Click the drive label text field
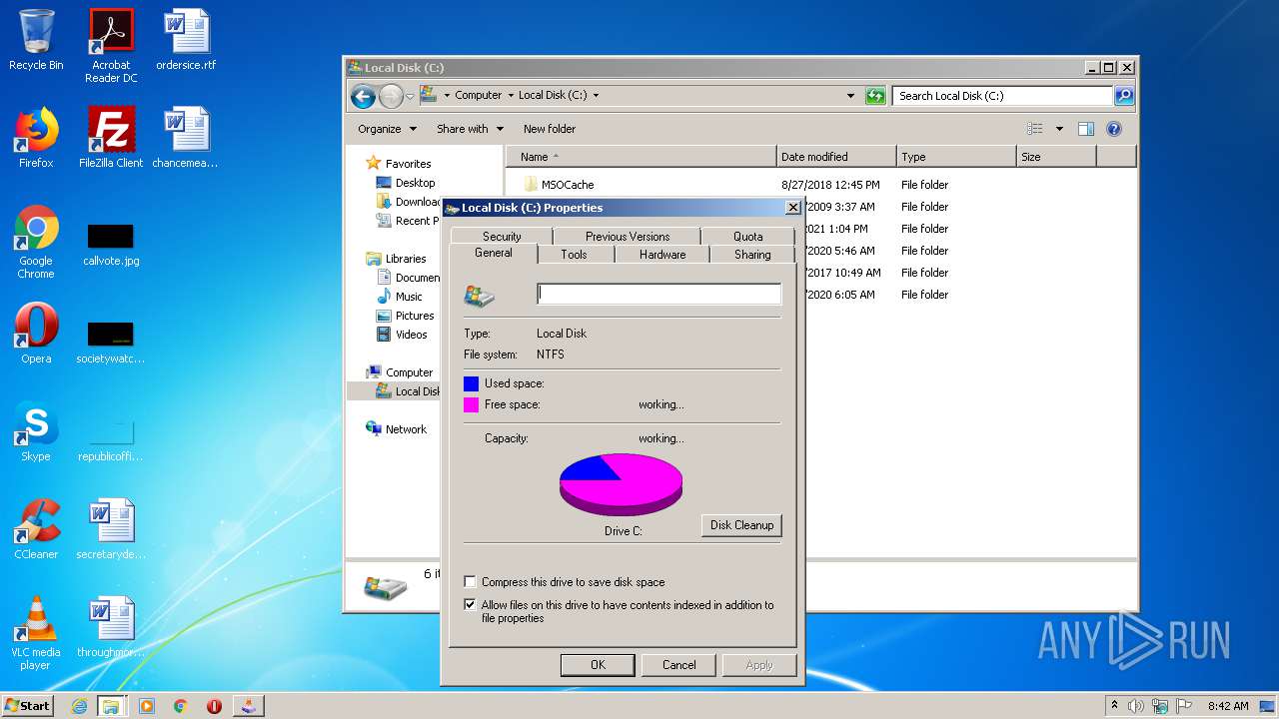 (x=659, y=294)
